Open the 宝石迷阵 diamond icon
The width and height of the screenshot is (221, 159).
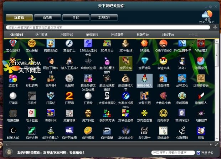pyautogui.click(x=144, y=61)
